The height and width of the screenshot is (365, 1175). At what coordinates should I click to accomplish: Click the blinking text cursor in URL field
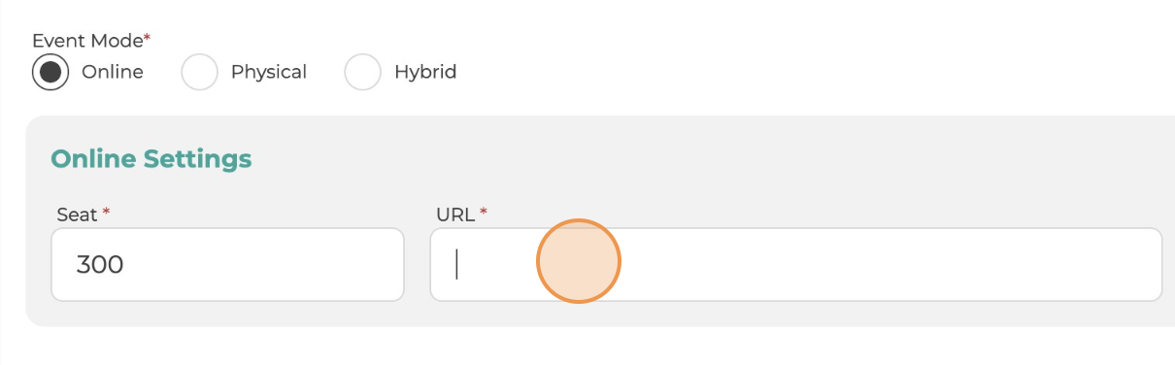457,264
